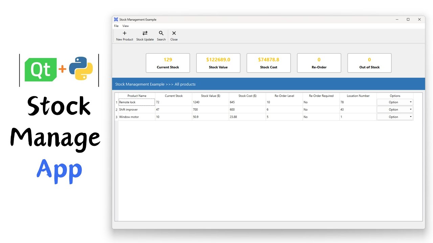Expand Option dropdown for Remote lock
This screenshot has height=243, width=433.
[395, 102]
